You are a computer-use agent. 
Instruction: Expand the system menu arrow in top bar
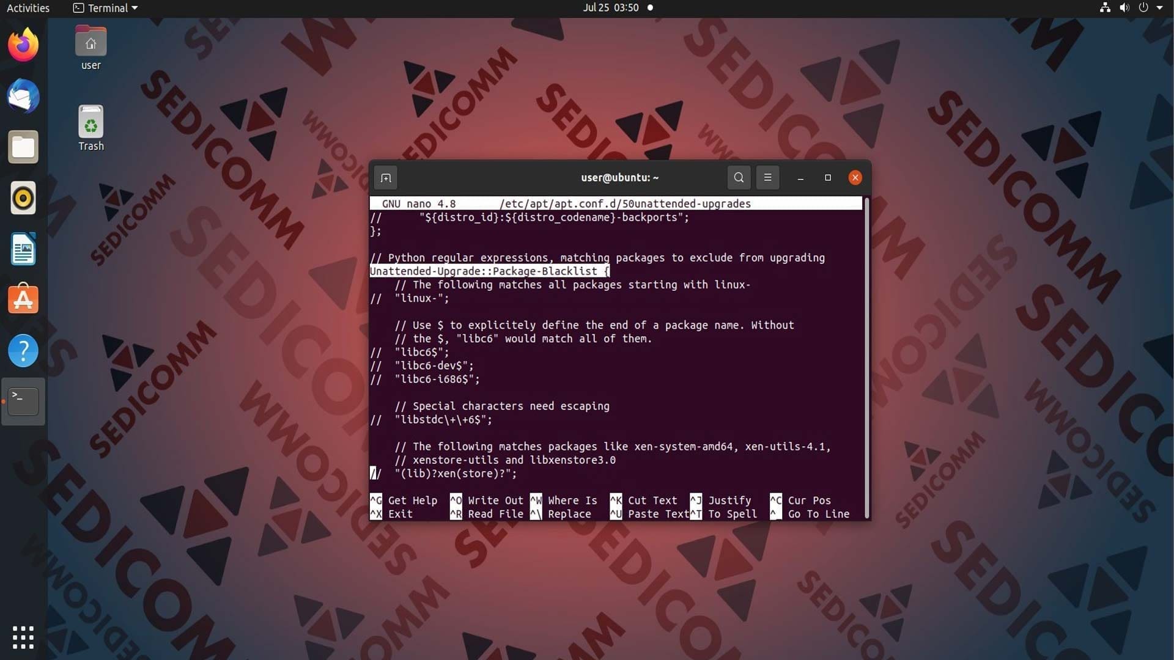click(x=1159, y=8)
